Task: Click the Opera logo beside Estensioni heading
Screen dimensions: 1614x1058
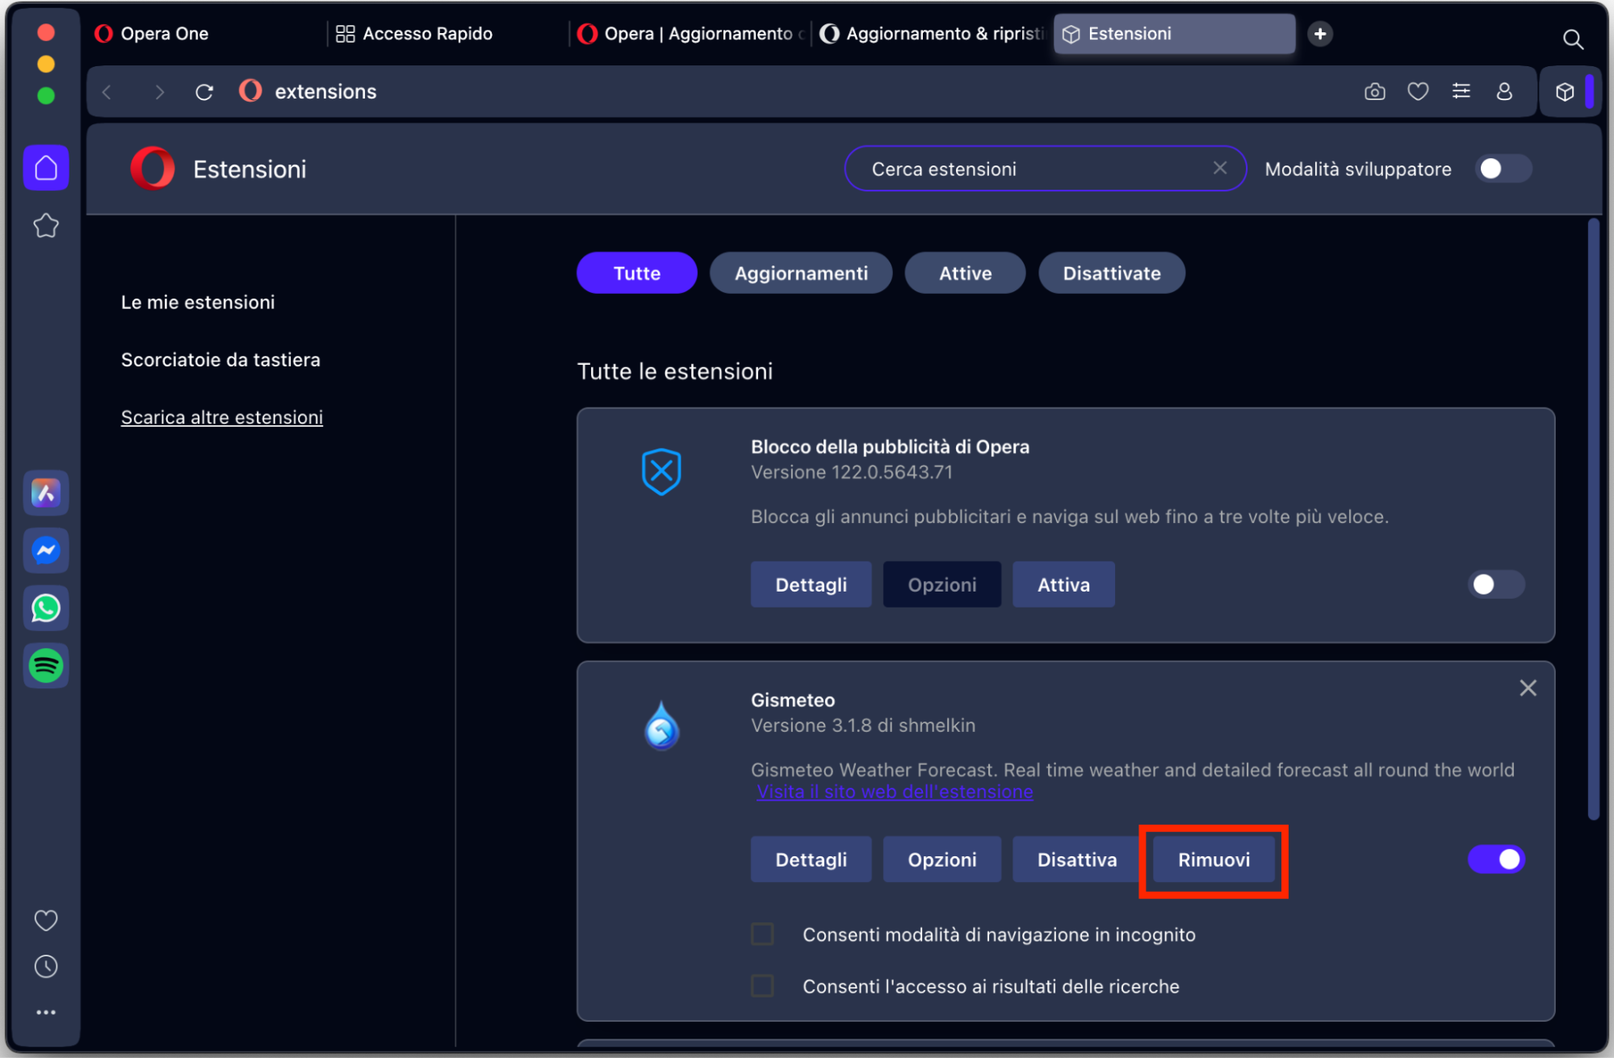Action: click(152, 168)
